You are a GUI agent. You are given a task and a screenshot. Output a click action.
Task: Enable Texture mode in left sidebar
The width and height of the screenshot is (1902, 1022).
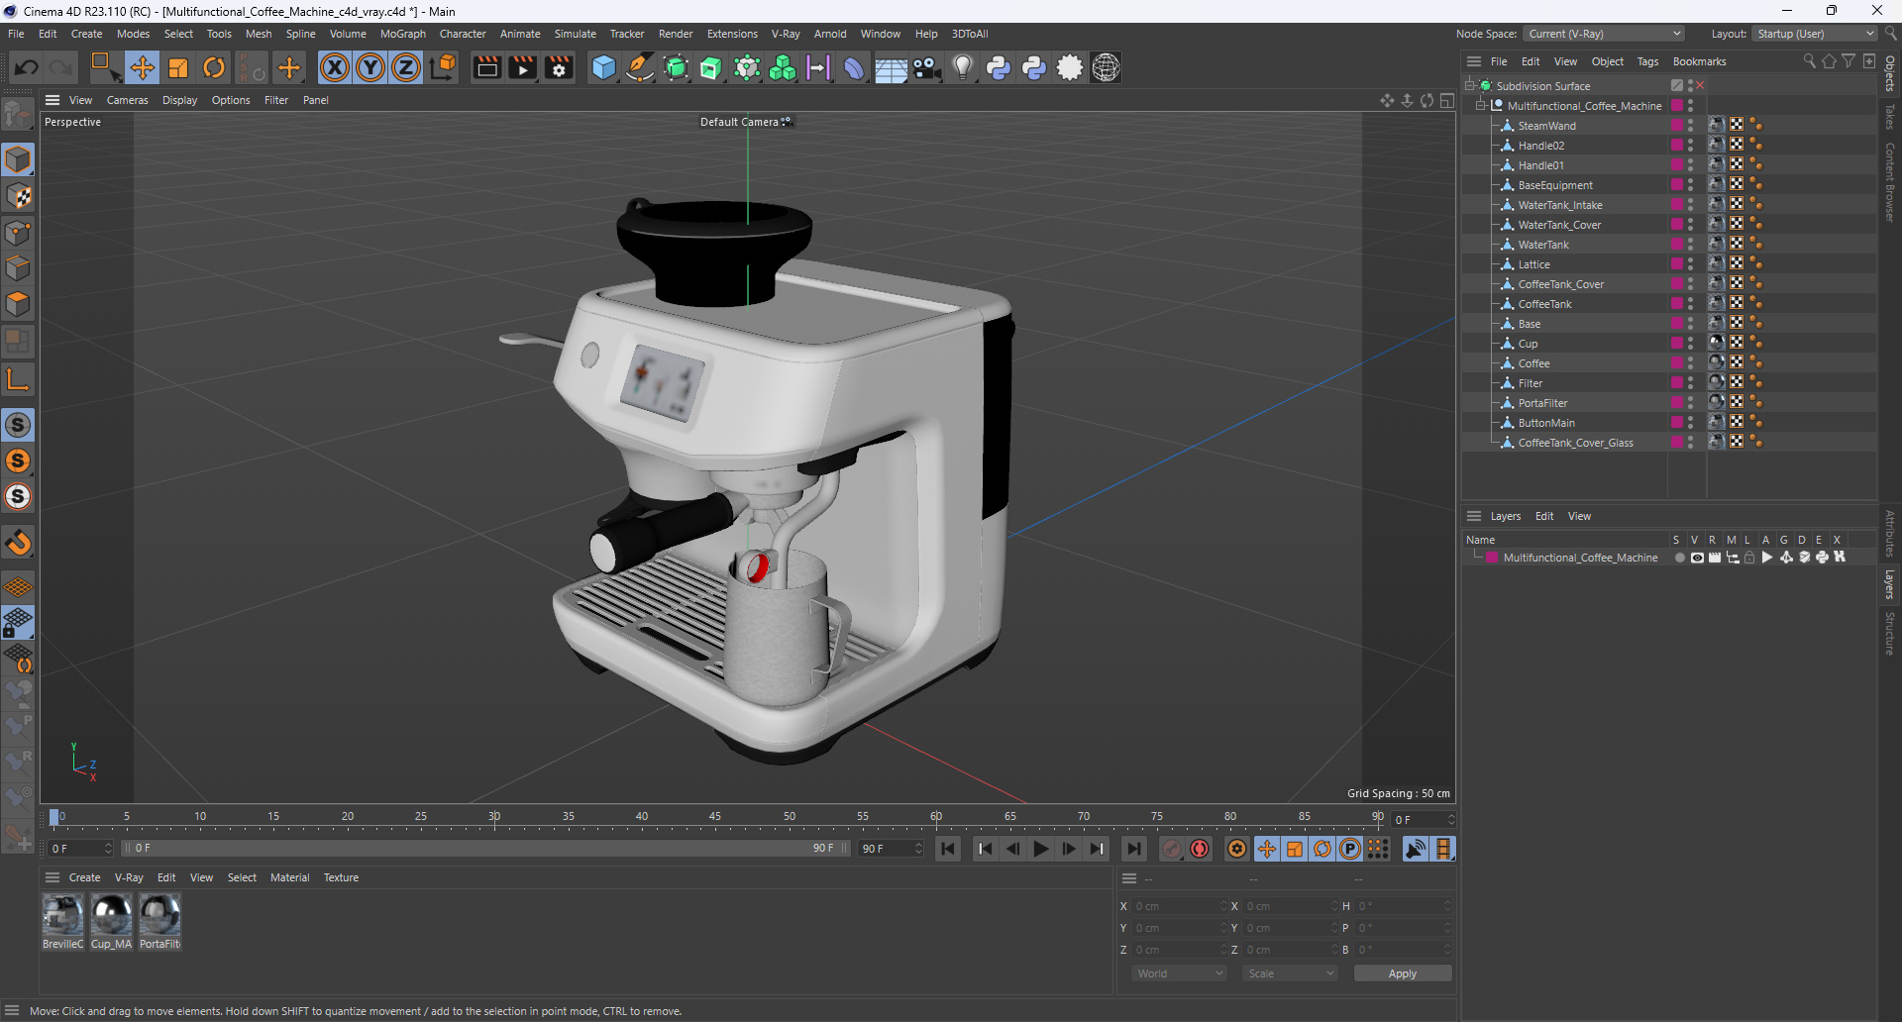coord(18,196)
